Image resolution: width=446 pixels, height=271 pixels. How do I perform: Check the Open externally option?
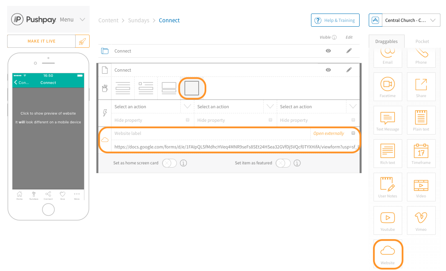353,133
